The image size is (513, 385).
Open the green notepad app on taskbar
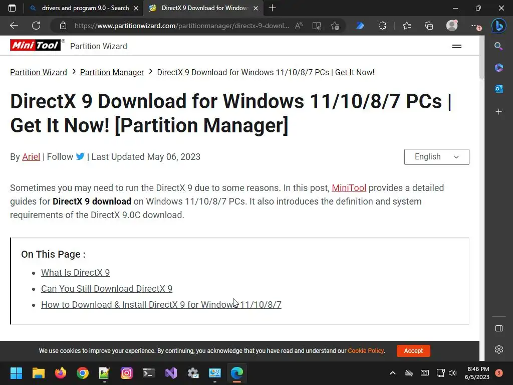click(x=104, y=373)
